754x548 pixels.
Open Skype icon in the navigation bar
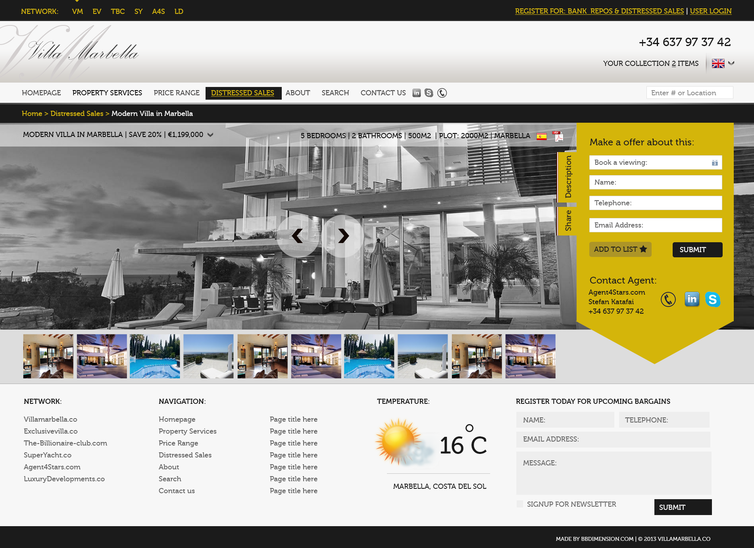[429, 93]
